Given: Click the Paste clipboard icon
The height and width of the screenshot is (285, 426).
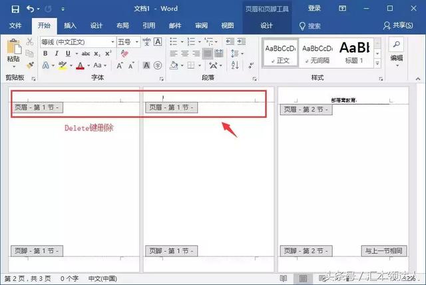Looking at the screenshot, I should pos(13,47).
